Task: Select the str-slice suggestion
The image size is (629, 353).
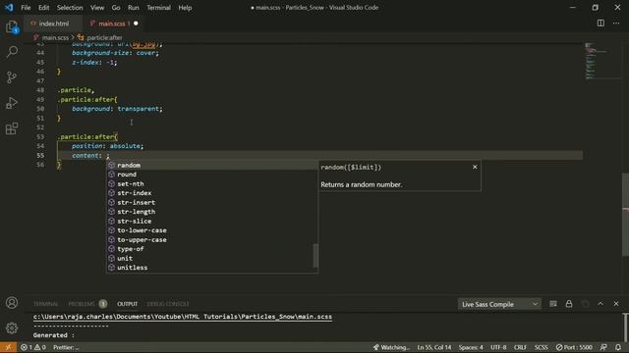Action: pyautogui.click(x=212, y=222)
